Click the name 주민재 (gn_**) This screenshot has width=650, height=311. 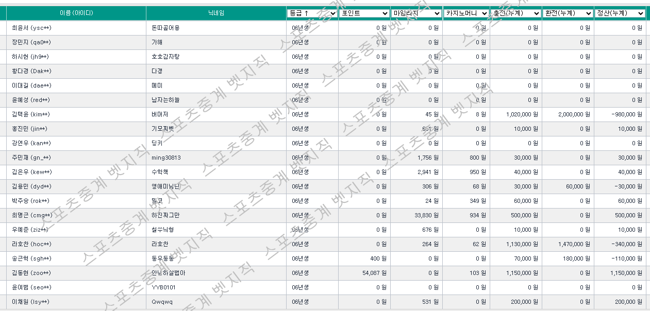coord(31,158)
